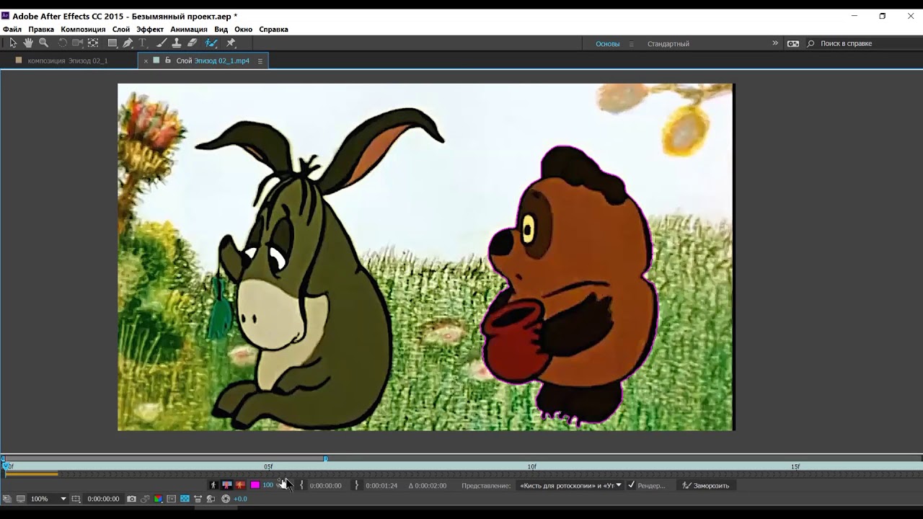Select the Pen tool
Screen dimensions: 923x519
coord(128,43)
